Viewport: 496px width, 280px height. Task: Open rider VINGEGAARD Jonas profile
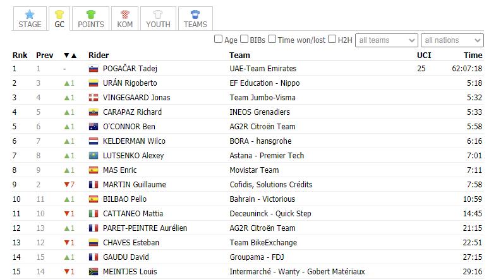click(x=136, y=98)
